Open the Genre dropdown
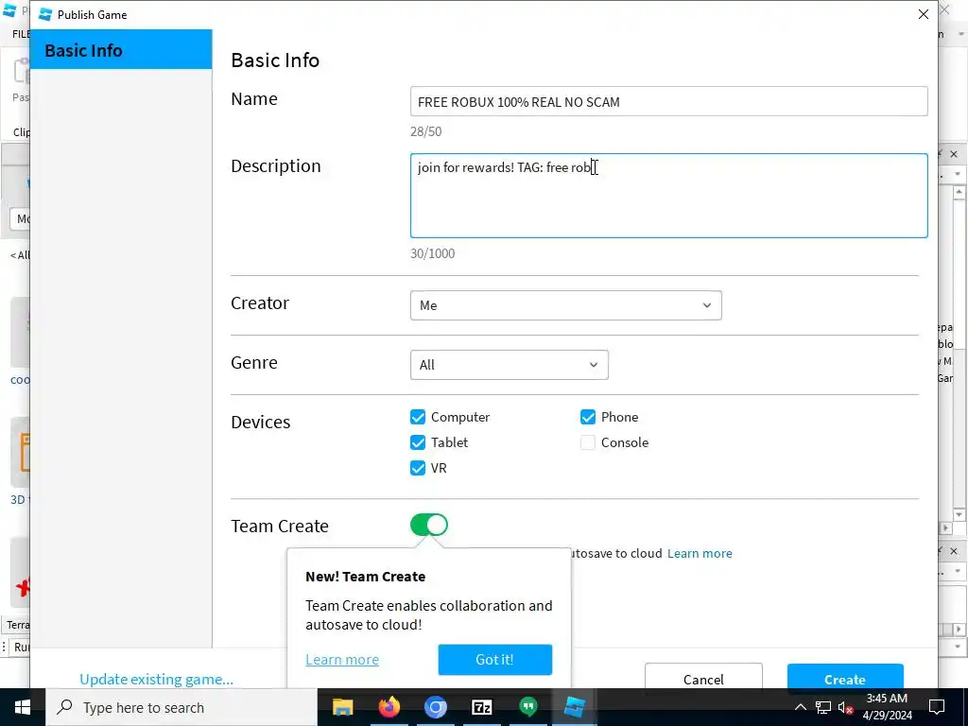Viewport: 968px width, 726px height. (509, 365)
